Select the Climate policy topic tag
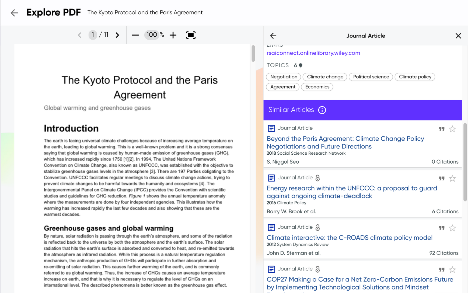Image resolution: width=468 pixels, height=293 pixels. [415, 77]
